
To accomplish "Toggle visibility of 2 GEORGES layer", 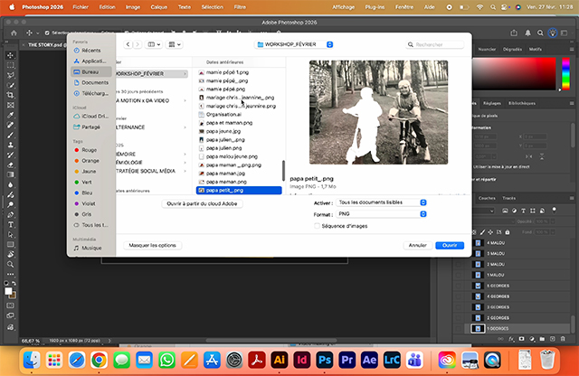I will click(x=459, y=317).
